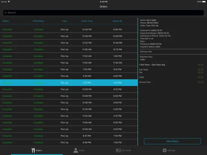Click the Orders screen title

[x=103, y=7]
